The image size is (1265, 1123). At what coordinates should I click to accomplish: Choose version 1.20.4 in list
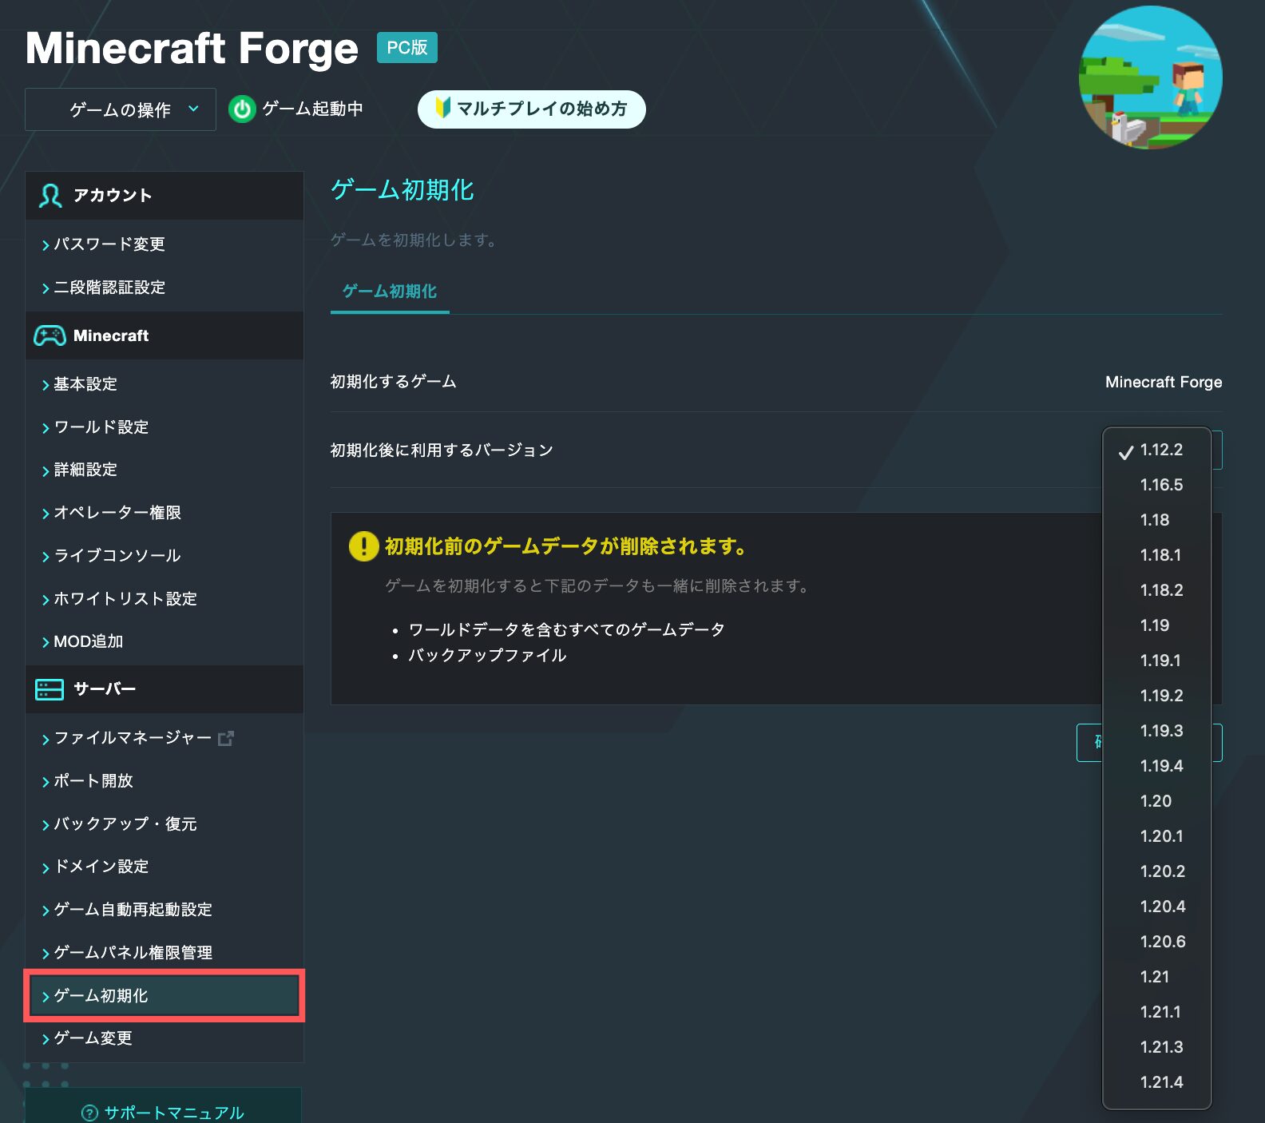click(x=1157, y=907)
